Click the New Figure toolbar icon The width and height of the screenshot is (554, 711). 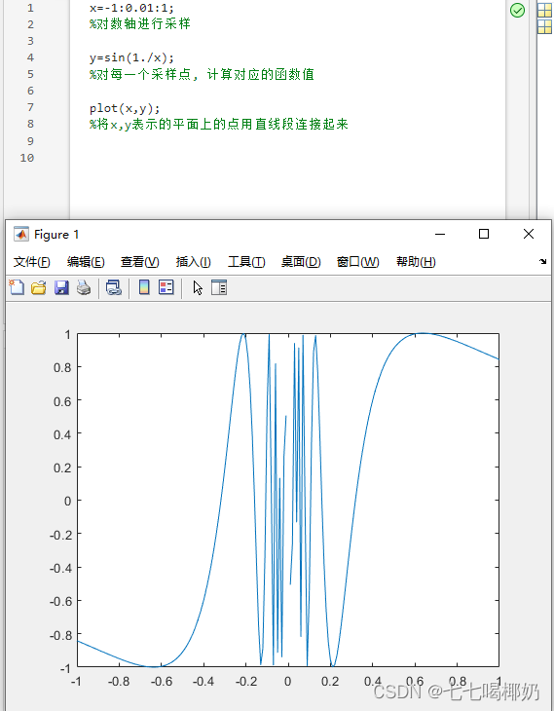pos(17,287)
